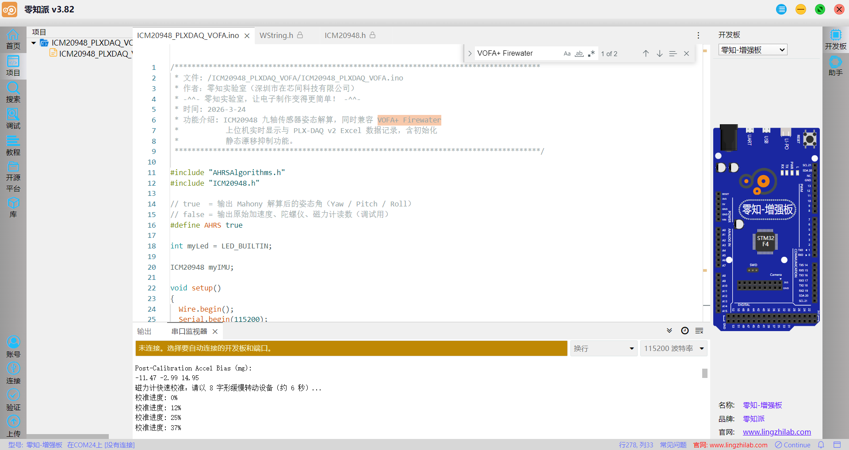Click the 验证 verify sidebar icon
The image size is (849, 450).
[x=13, y=400]
